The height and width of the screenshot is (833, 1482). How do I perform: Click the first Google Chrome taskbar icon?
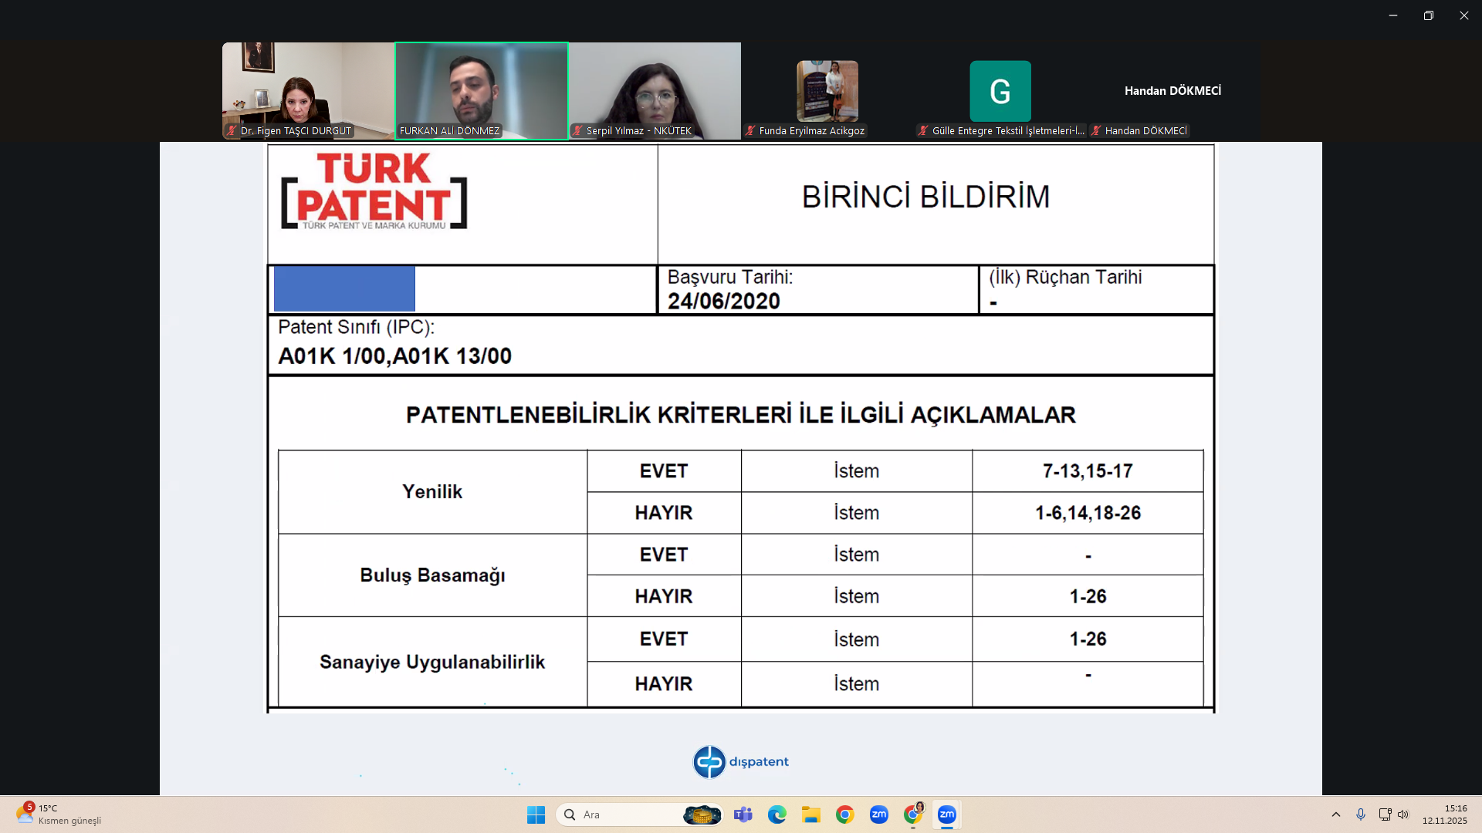(844, 814)
